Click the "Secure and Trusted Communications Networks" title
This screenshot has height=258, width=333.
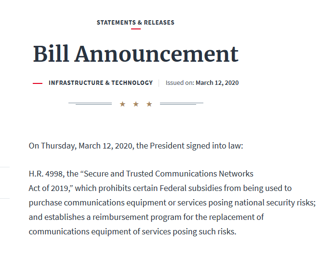tap(169, 174)
